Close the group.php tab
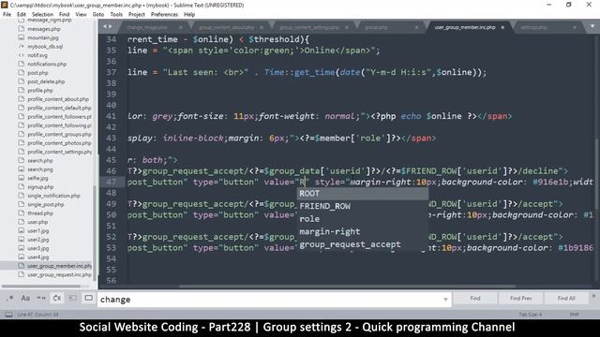Screen dimensions: 600x337 click(416, 27)
